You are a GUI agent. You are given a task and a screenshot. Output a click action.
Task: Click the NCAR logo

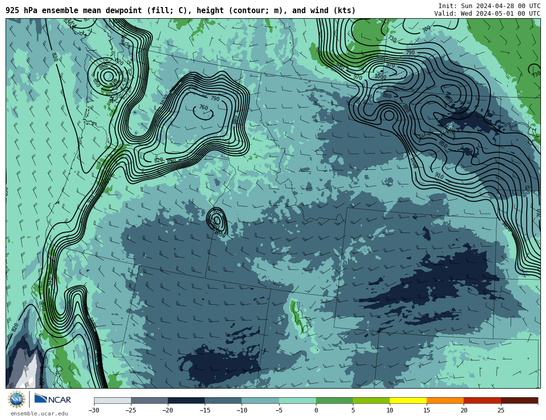(53, 399)
